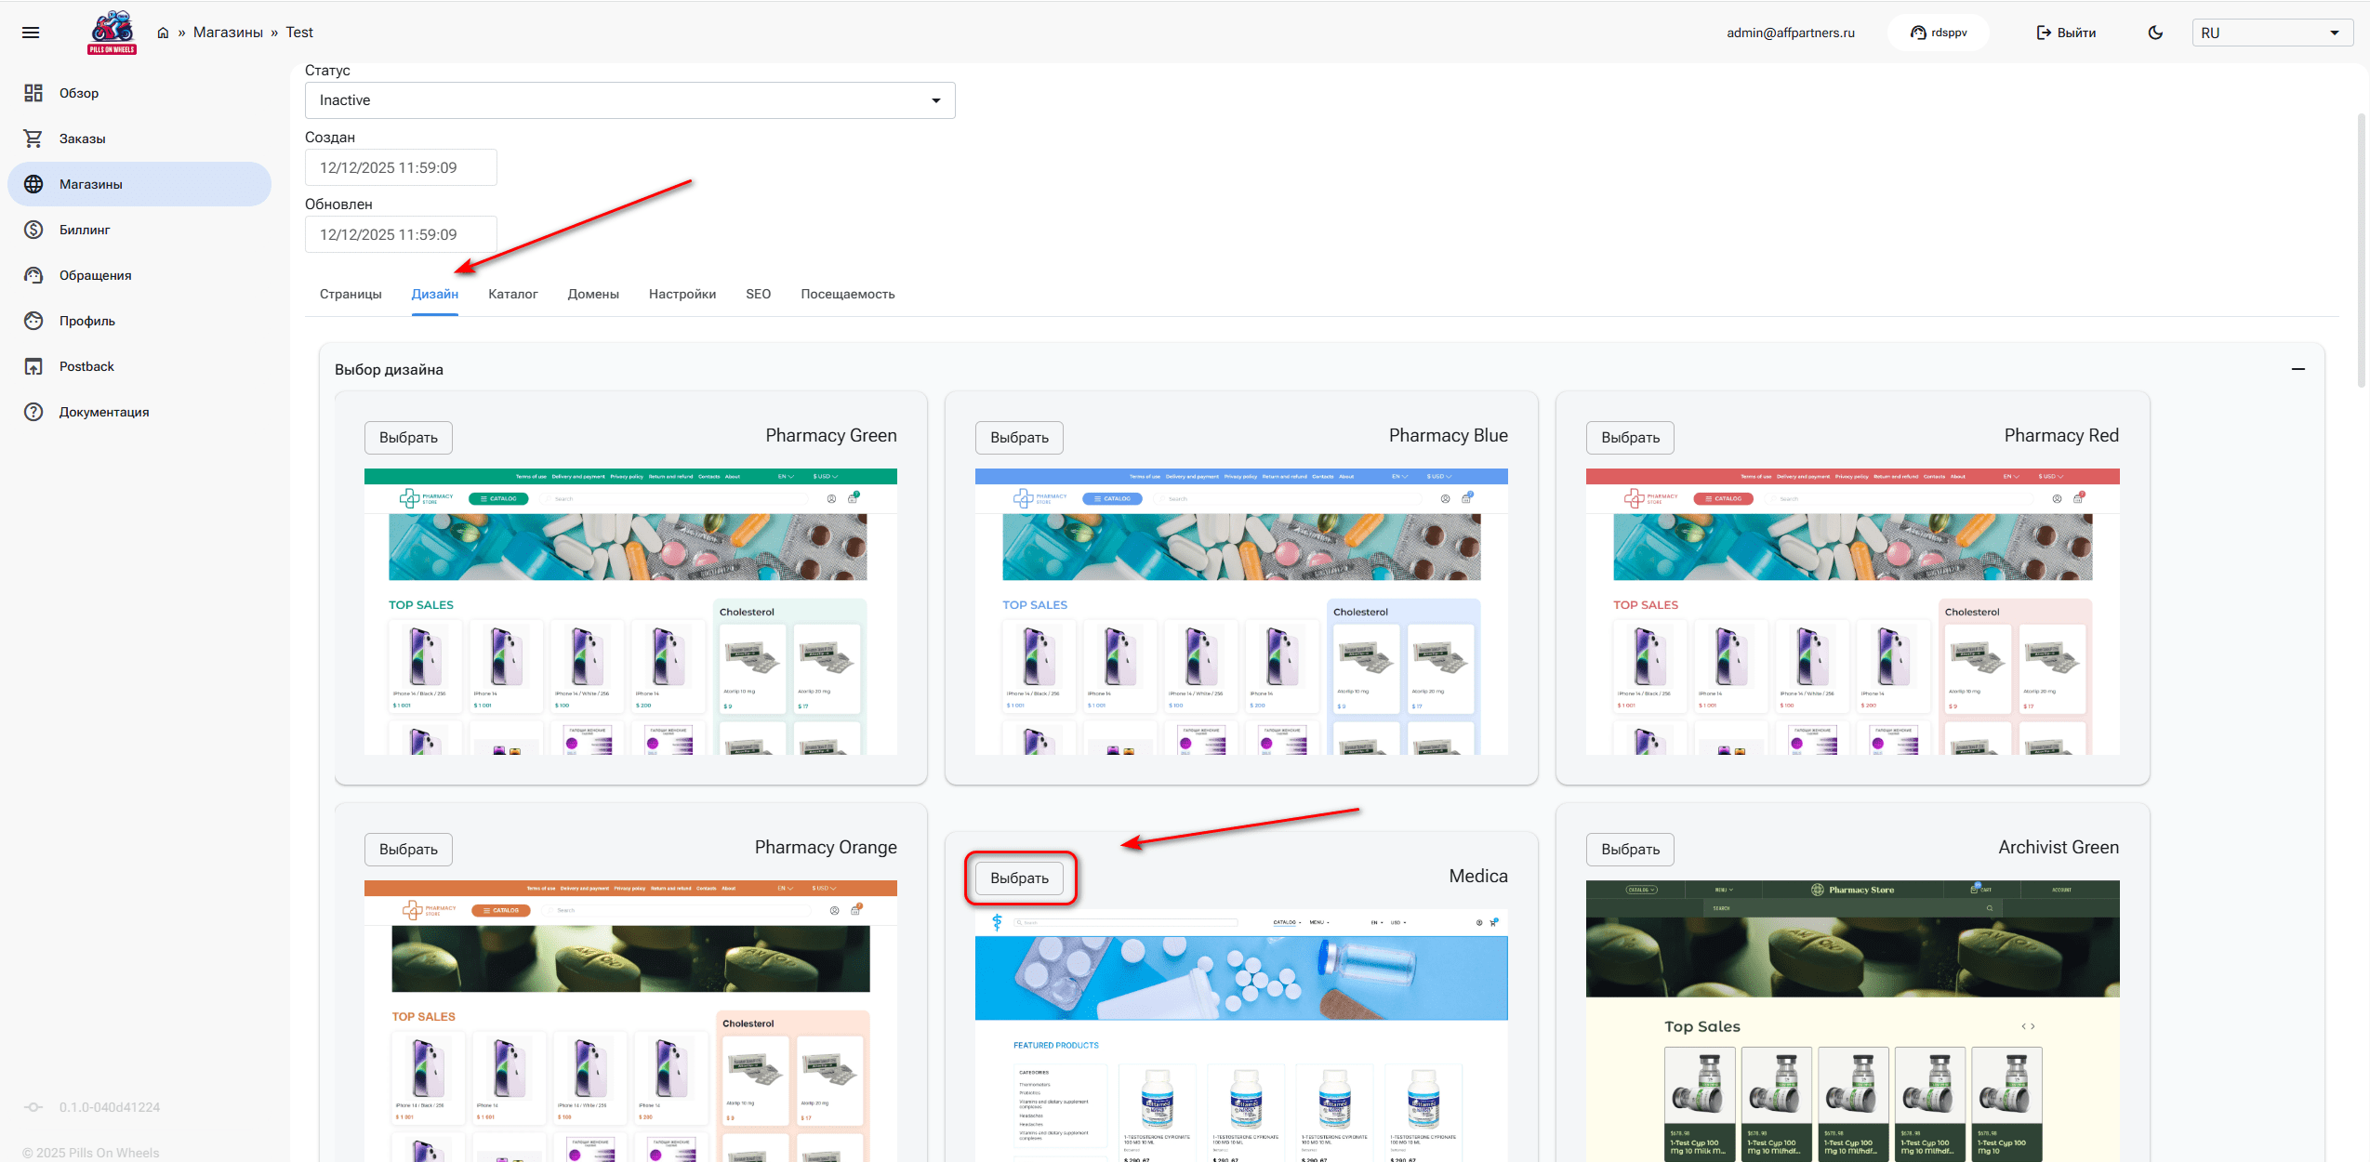Screen dimensions: 2370x1162
Task: Open the Overview dashboard icon
Action: (x=33, y=93)
